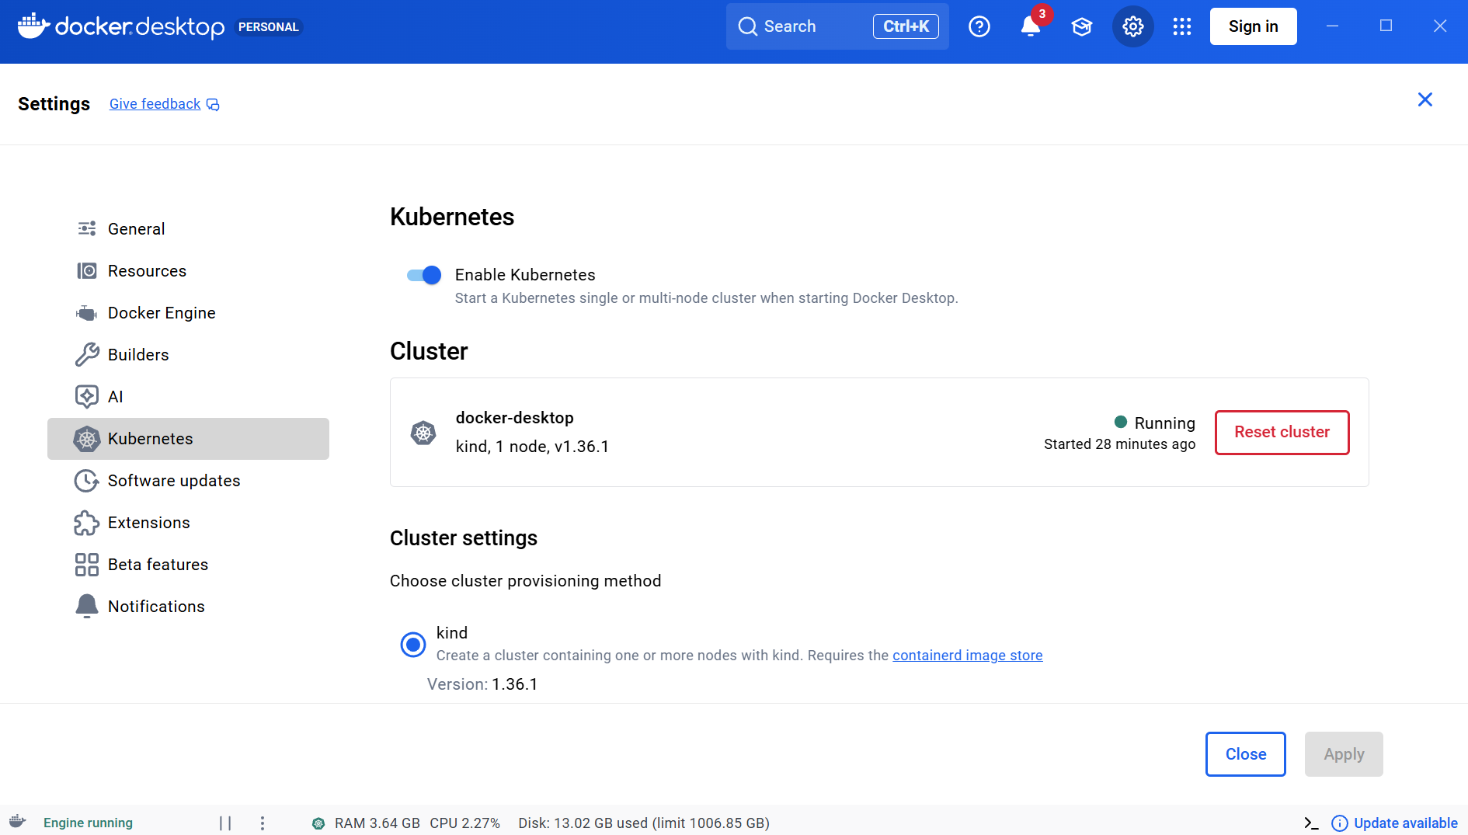Click the settings gear icon

pos(1133,26)
